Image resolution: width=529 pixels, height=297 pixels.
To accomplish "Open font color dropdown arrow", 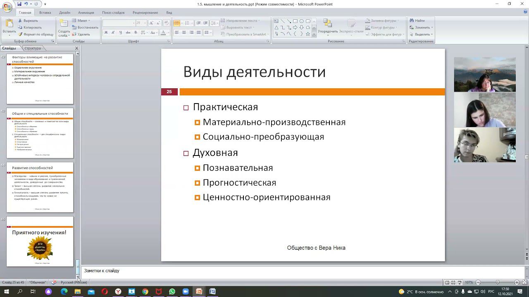I will (x=168, y=33).
